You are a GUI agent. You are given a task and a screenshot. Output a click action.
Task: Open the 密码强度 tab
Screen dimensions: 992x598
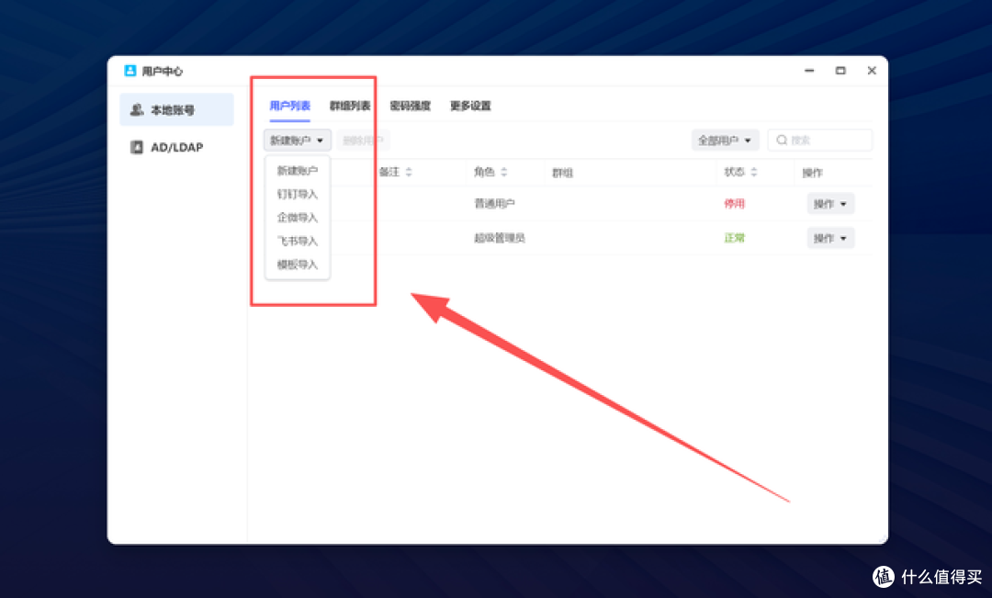tap(410, 106)
